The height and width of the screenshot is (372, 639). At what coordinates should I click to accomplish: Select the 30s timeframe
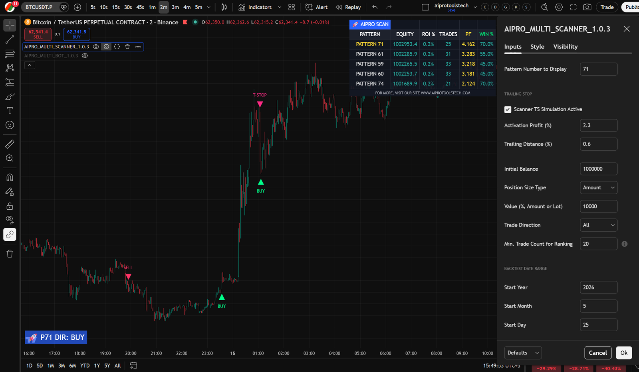pos(128,7)
